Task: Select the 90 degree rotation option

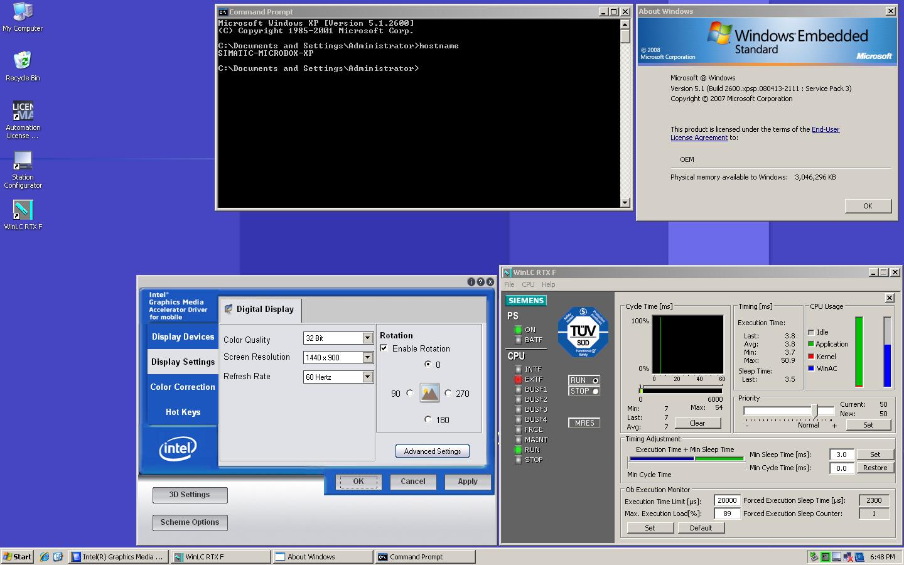Action: coord(410,393)
